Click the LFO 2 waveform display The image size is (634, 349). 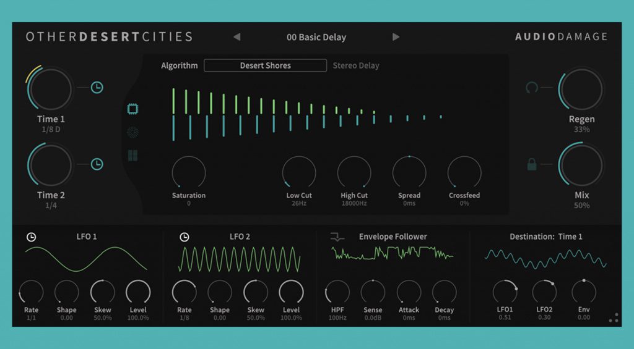coord(240,259)
